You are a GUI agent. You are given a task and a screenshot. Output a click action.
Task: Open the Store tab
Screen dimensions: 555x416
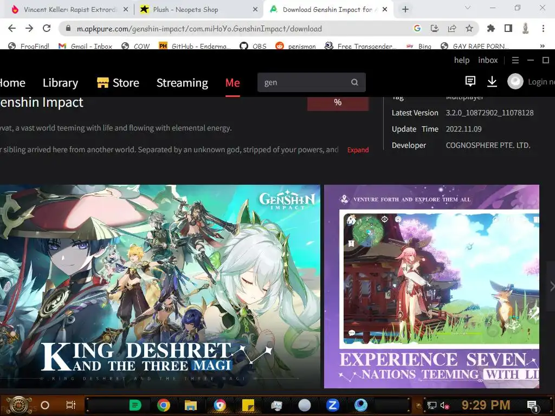pyautogui.click(x=118, y=83)
